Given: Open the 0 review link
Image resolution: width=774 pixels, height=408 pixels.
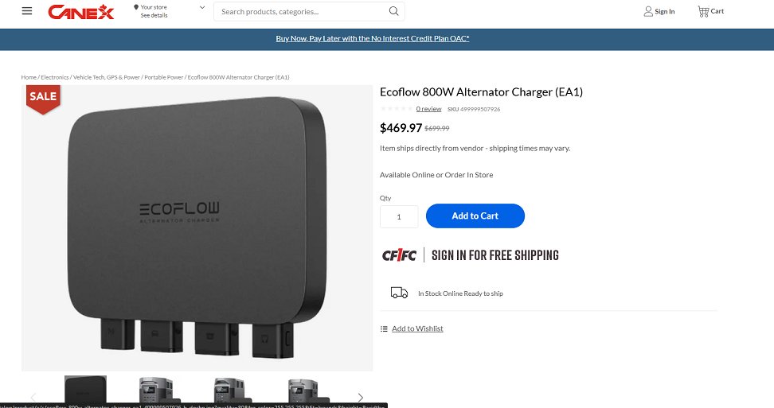Looking at the screenshot, I should point(428,109).
